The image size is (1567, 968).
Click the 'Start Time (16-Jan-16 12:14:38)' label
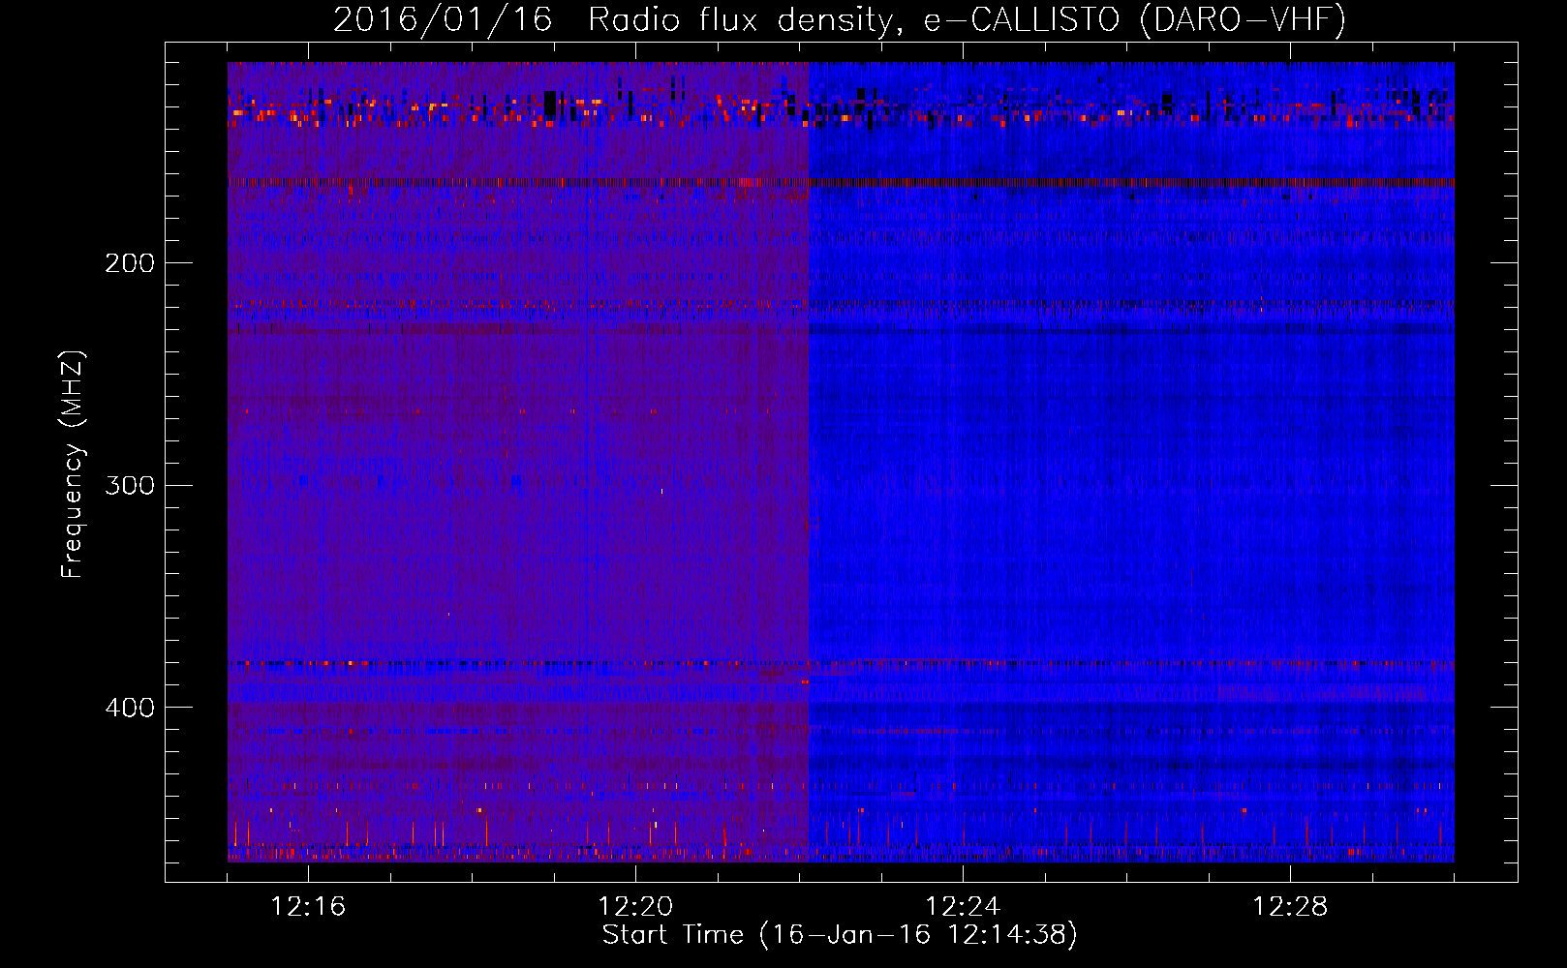click(840, 935)
